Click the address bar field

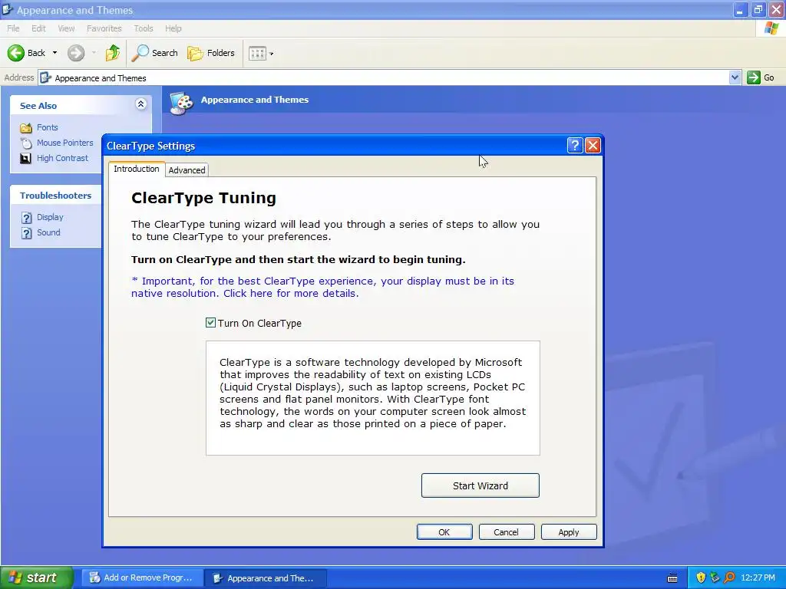click(384, 77)
